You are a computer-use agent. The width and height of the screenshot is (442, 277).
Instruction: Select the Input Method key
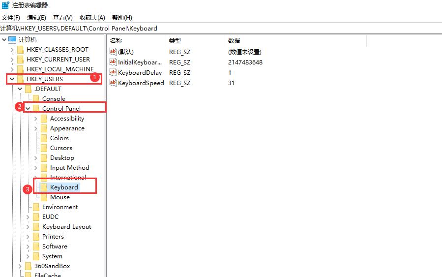70,168
